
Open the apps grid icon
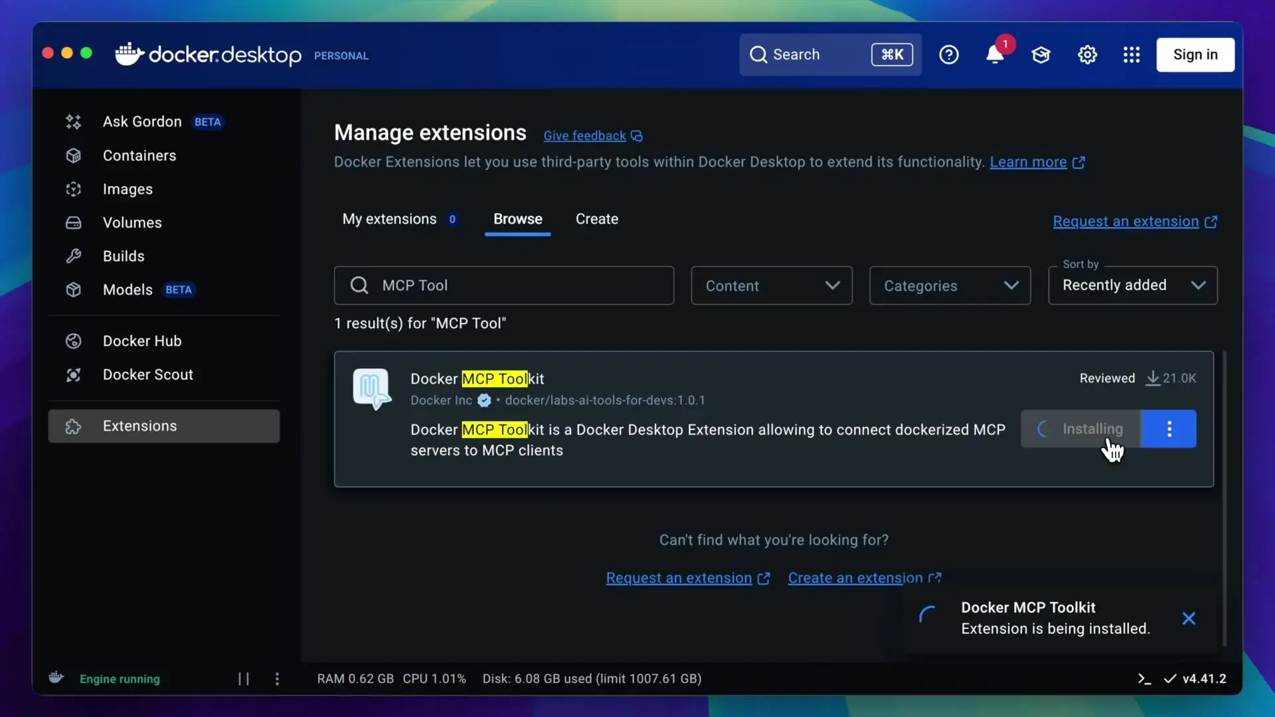1132,54
